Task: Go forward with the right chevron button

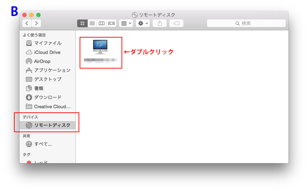Action: 36,23
